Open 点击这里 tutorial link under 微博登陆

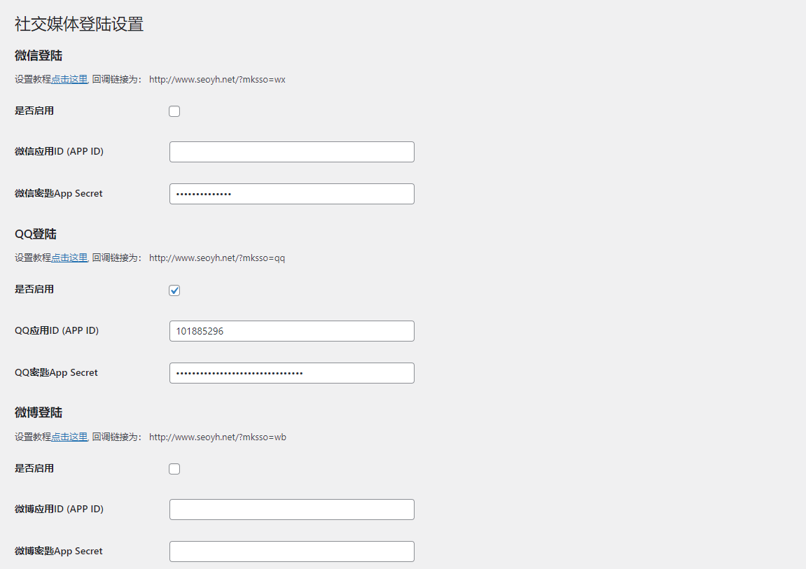pyautogui.click(x=69, y=437)
